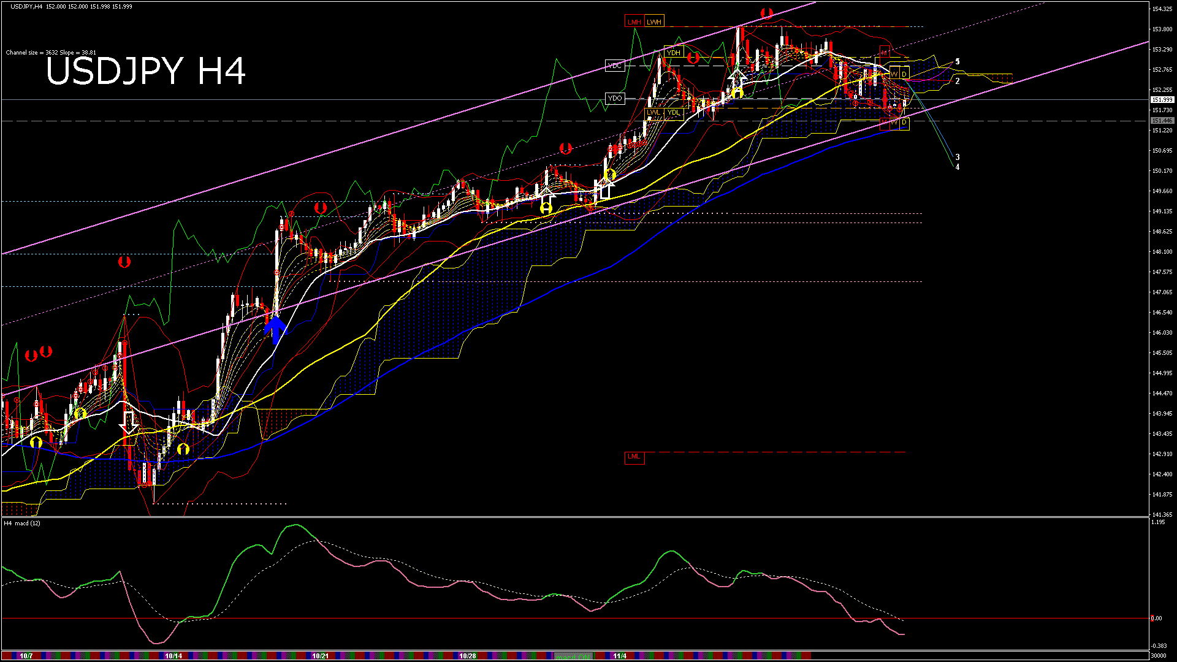Click the YDH yesterday-high label

pyautogui.click(x=673, y=53)
